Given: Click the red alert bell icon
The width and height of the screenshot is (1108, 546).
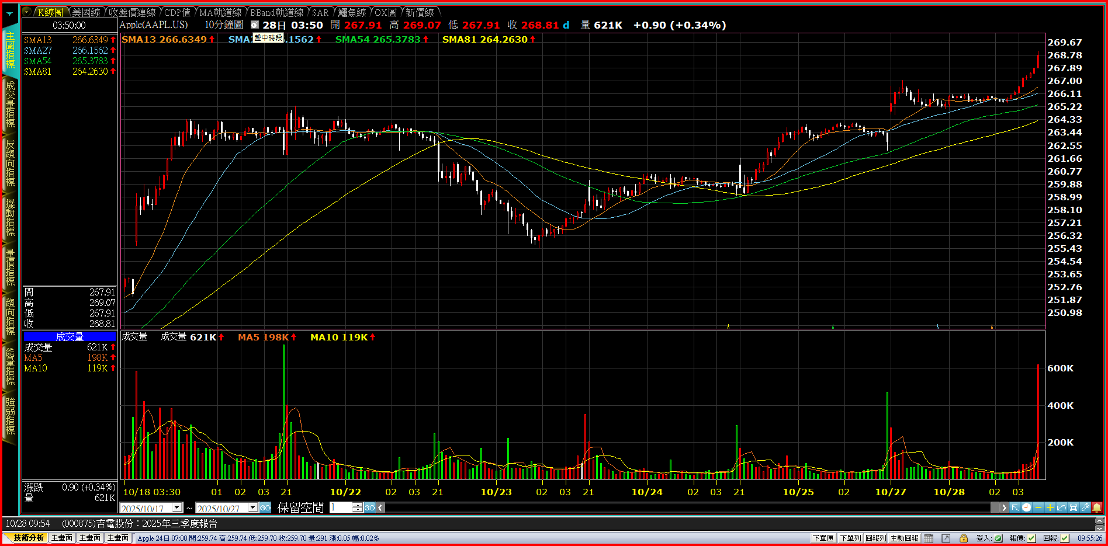Looking at the screenshot, I should tap(1097, 507).
